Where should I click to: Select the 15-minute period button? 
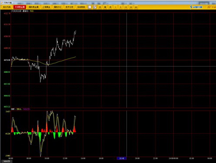click(x=126, y=7)
